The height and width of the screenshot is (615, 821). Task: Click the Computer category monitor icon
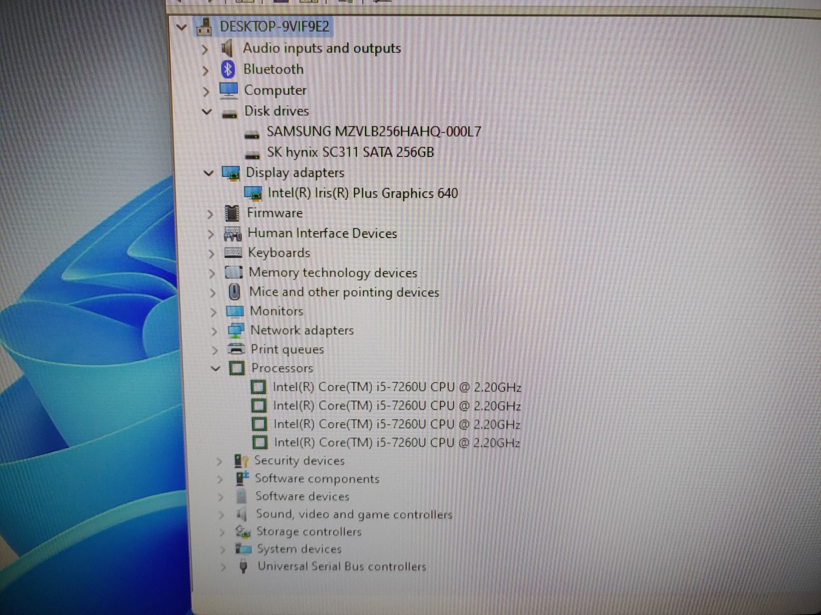[229, 90]
